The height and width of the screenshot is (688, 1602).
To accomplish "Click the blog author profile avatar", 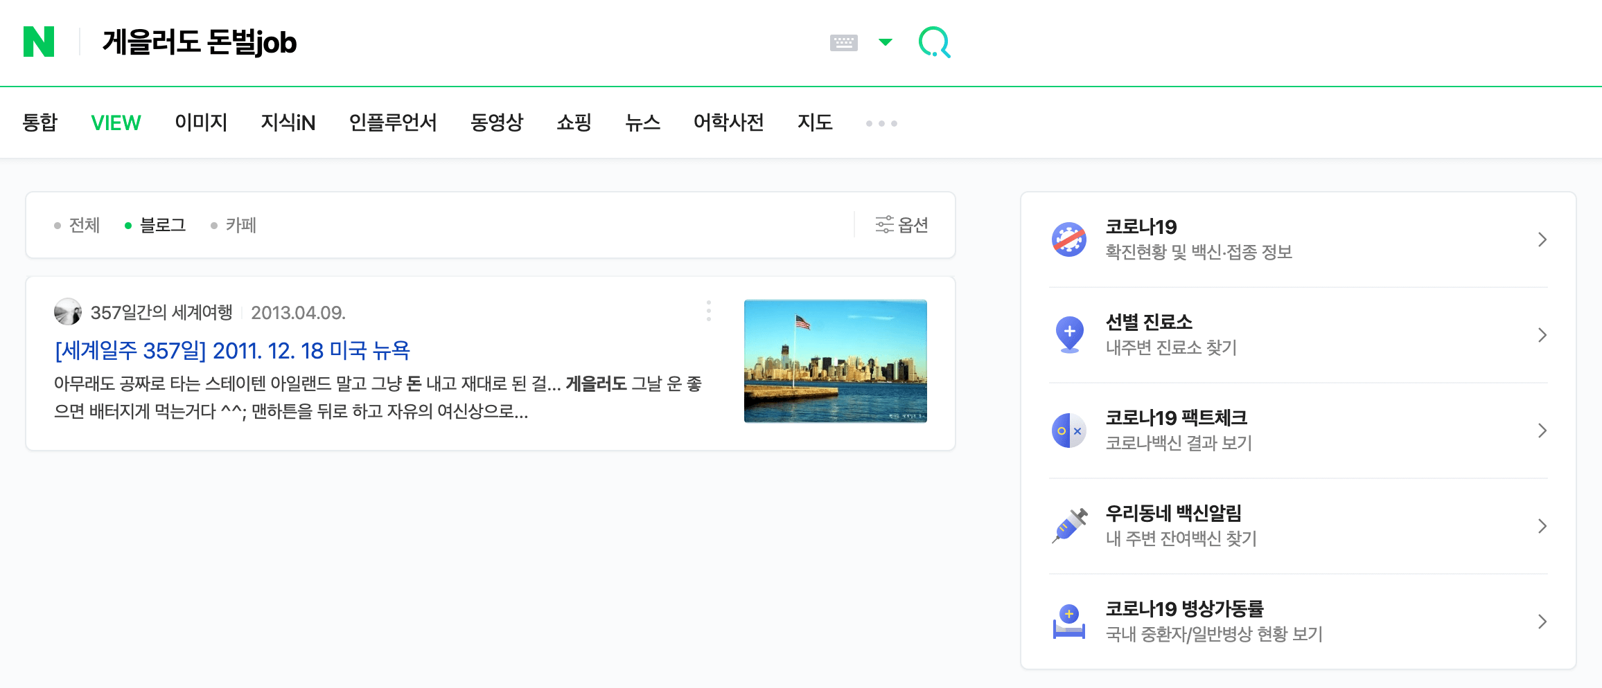I will pyautogui.click(x=68, y=312).
